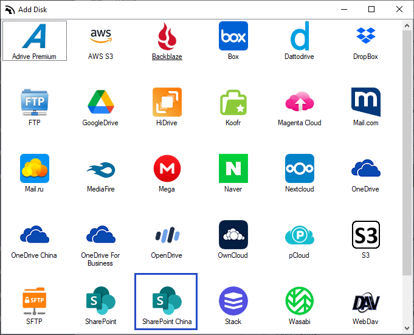The width and height of the screenshot is (414, 335).
Task: Maximize the Add Disk window
Action: click(x=371, y=10)
